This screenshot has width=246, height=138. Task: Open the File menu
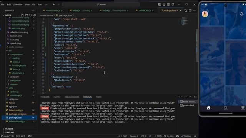tap(3, 5)
